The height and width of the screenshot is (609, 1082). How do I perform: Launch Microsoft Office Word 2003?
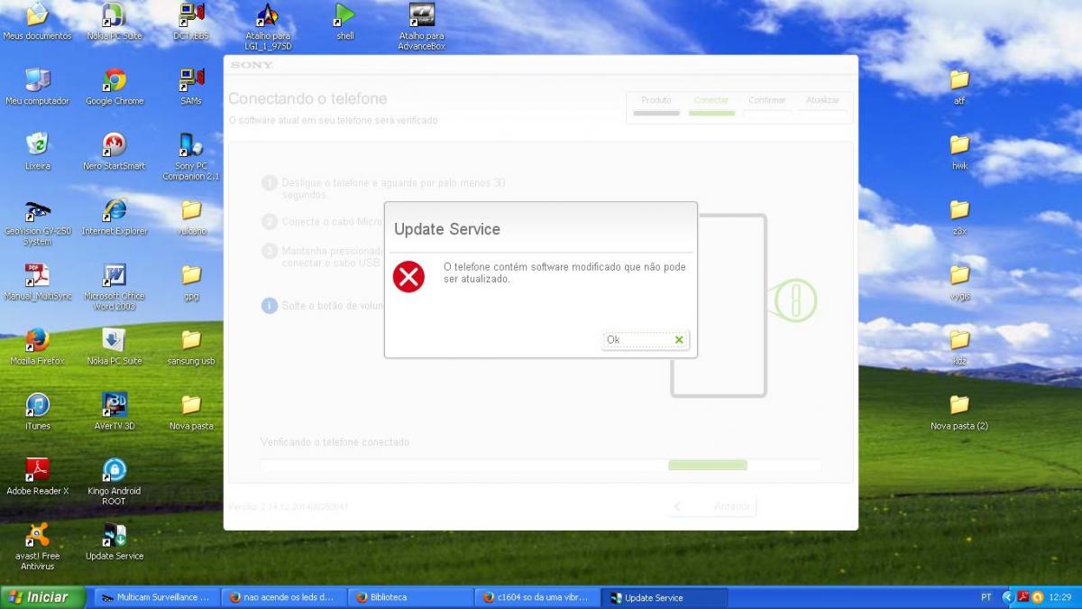coord(114,287)
